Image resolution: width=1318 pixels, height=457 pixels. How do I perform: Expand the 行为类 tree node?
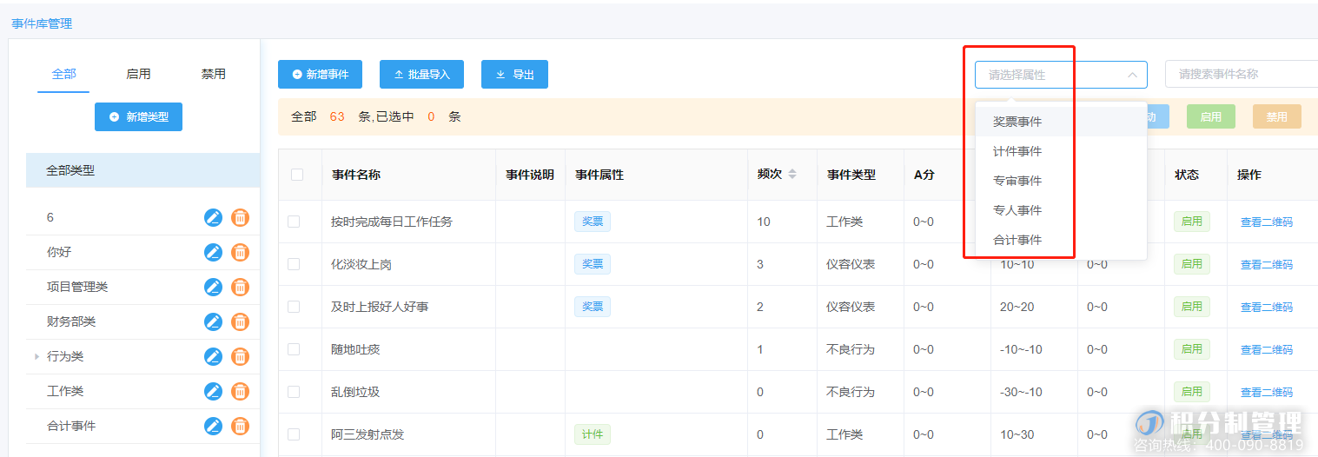click(36, 356)
